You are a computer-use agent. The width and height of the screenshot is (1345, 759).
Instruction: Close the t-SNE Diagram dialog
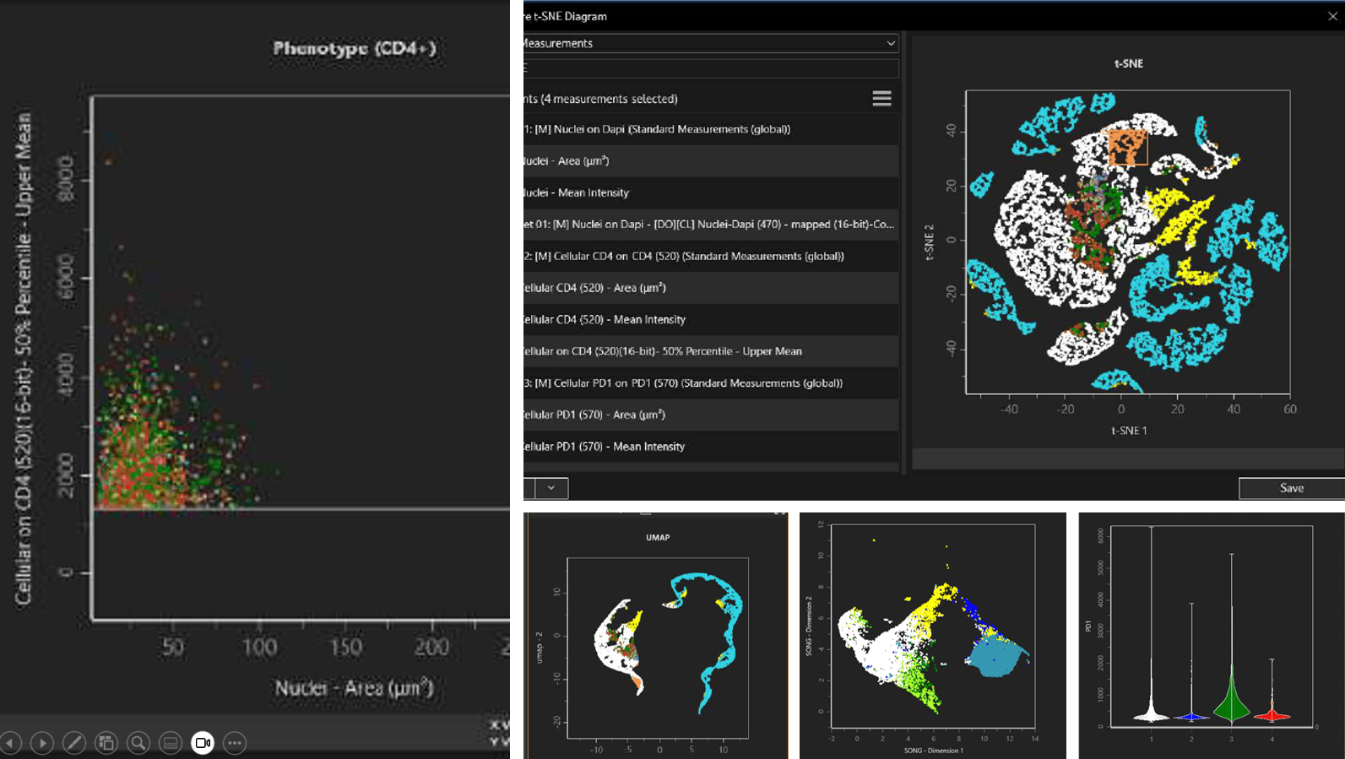pos(1332,16)
